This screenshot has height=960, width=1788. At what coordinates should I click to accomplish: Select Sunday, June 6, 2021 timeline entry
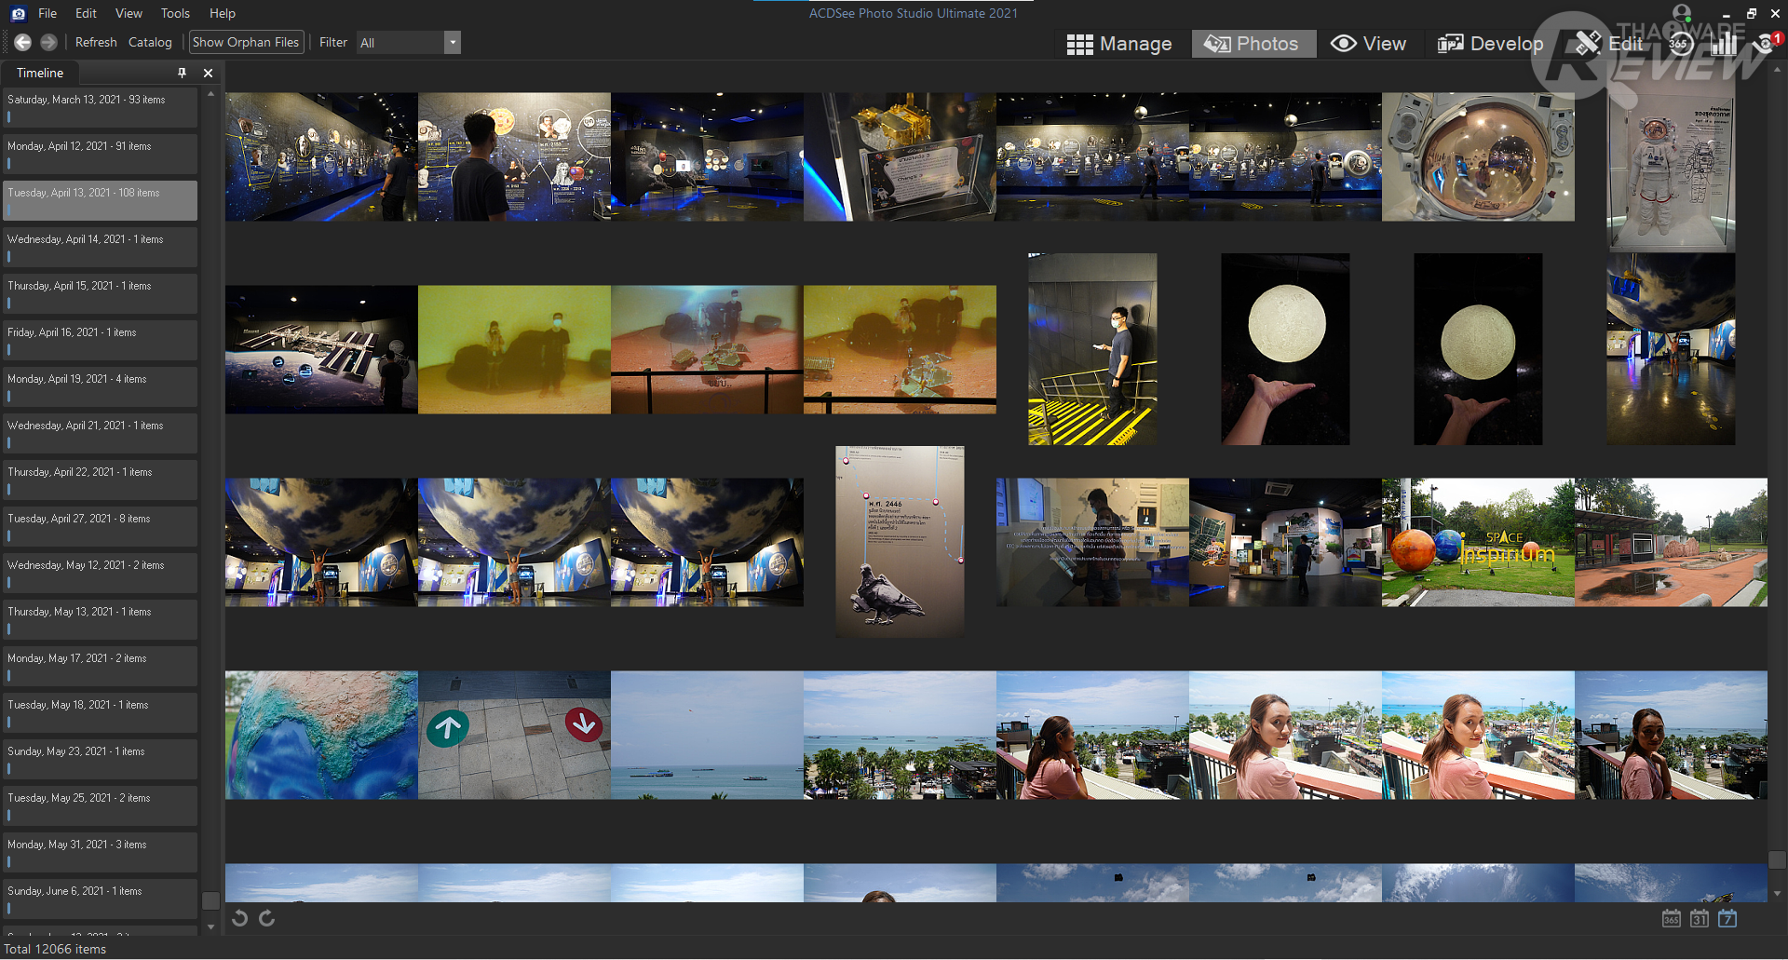(101, 899)
